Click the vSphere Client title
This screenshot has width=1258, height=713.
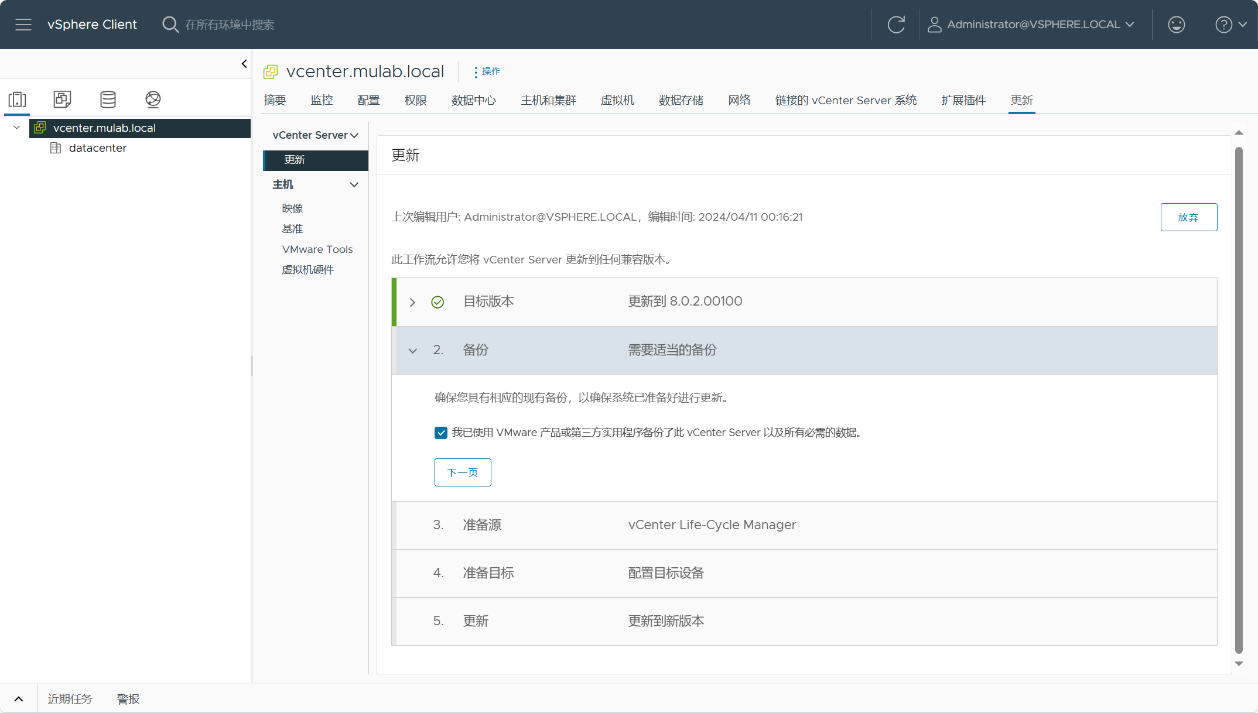[x=92, y=25]
